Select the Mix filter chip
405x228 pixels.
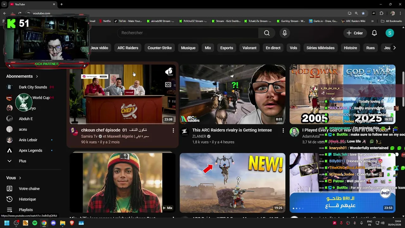tap(208, 48)
